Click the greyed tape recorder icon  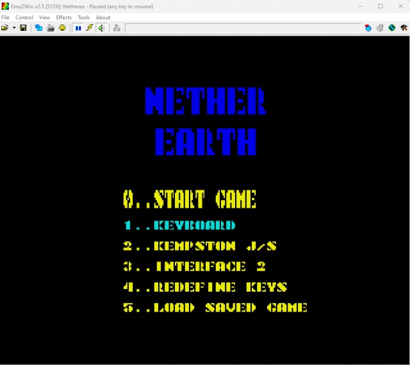[117, 28]
